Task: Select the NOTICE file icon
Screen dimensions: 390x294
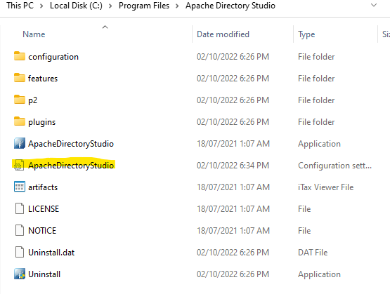Action: pyautogui.click(x=20, y=230)
